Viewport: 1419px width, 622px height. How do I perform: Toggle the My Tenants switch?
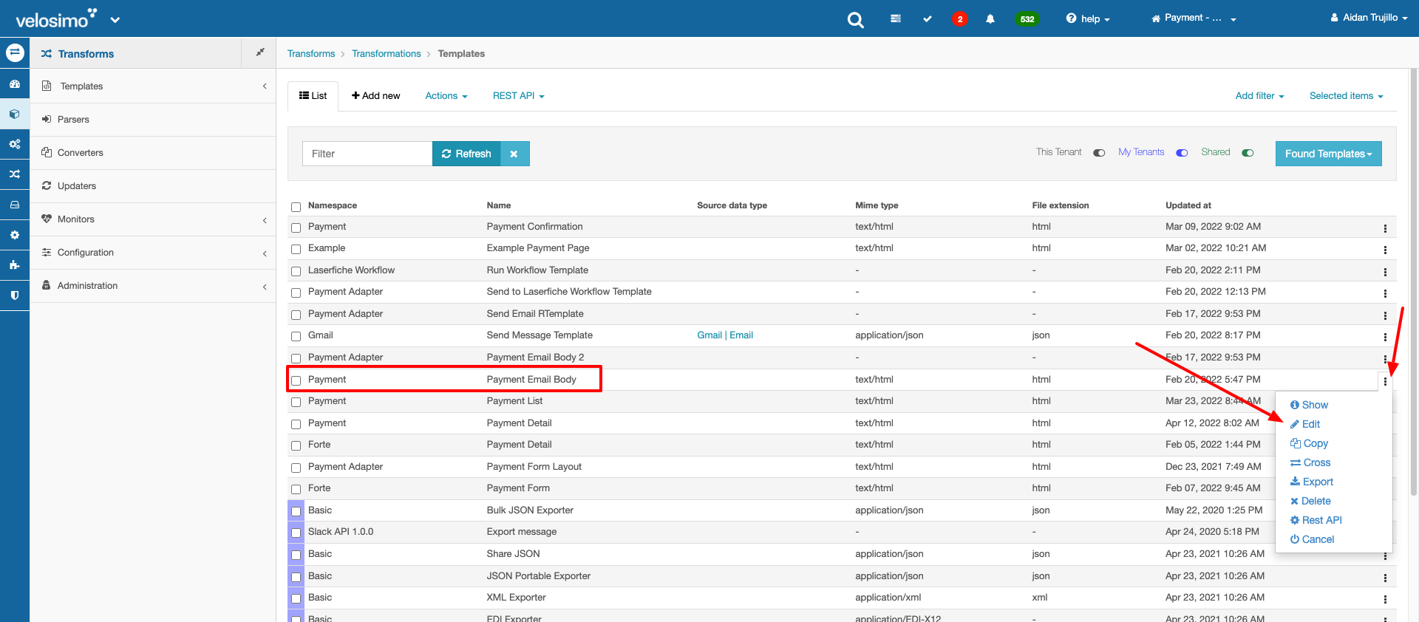(1182, 153)
